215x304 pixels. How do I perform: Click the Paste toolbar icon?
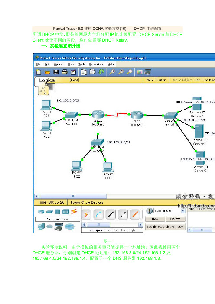pos(93,72)
